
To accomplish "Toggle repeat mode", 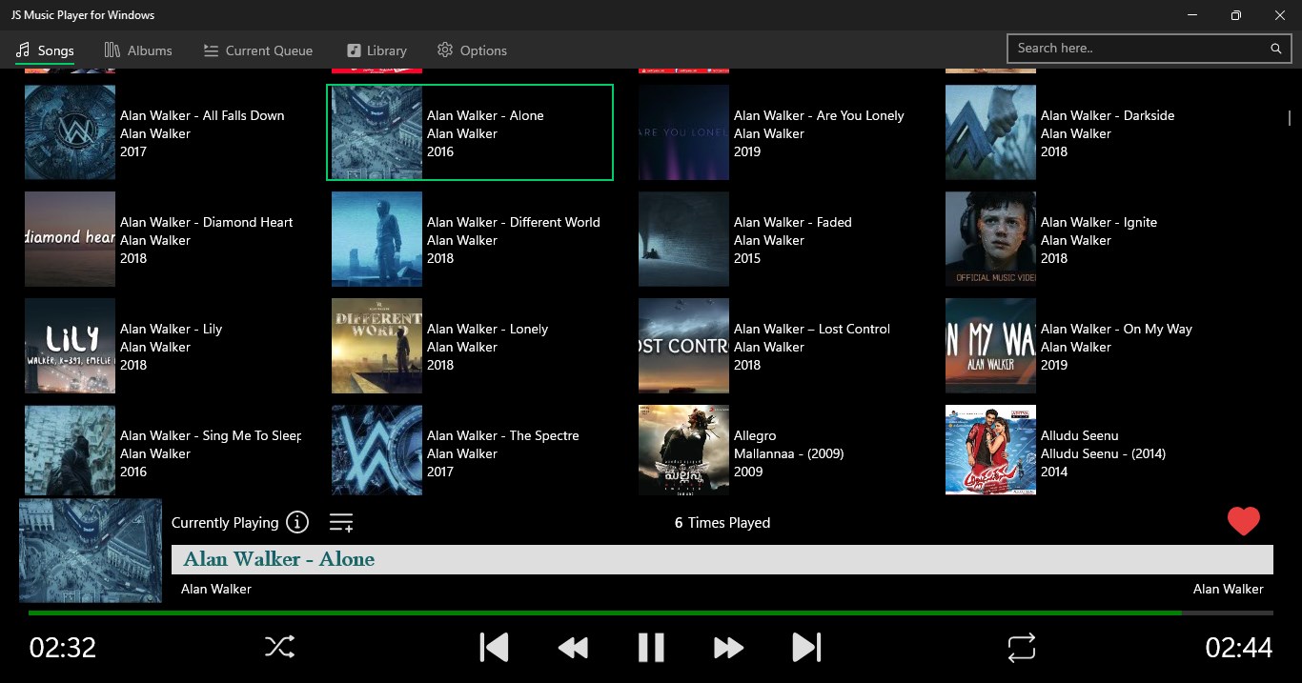I will (x=1021, y=648).
